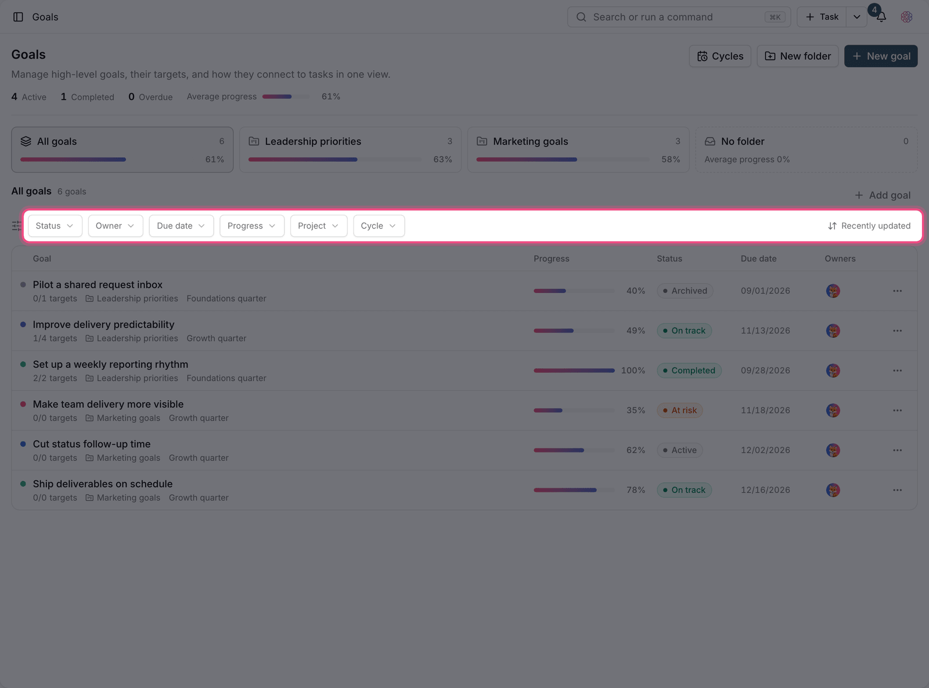The height and width of the screenshot is (688, 929).
Task: Click the New folder button
Action: pyautogui.click(x=798, y=56)
